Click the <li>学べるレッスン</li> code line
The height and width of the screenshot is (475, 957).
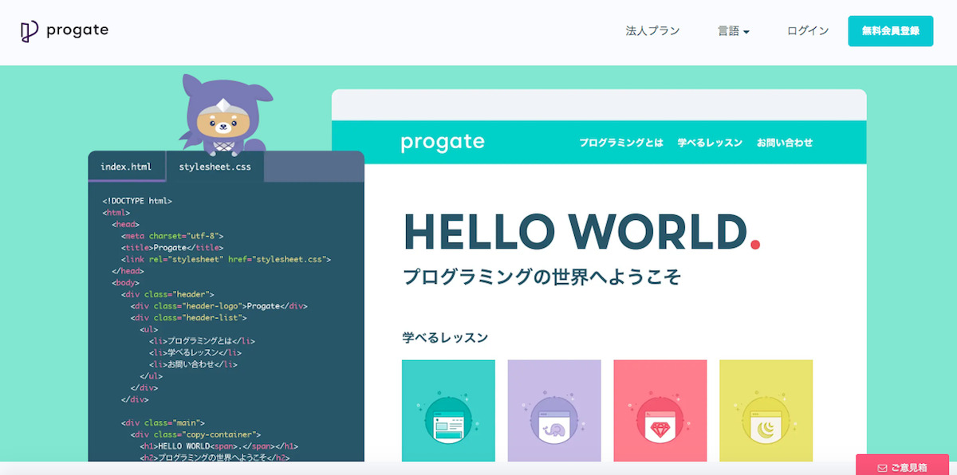click(195, 352)
